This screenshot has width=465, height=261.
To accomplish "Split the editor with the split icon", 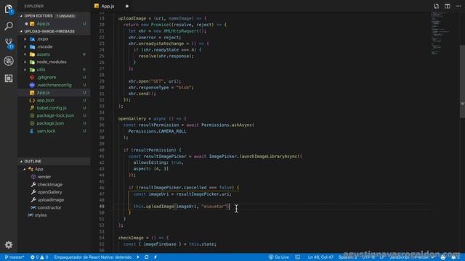I will coord(448,6).
